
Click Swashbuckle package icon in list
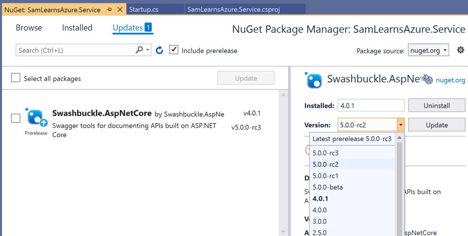tap(36, 117)
